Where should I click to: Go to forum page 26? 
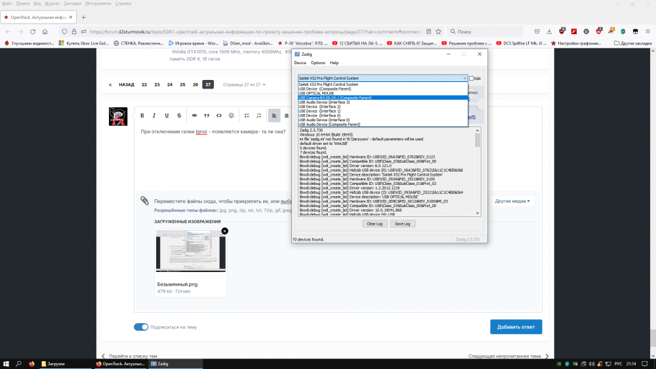click(x=195, y=85)
